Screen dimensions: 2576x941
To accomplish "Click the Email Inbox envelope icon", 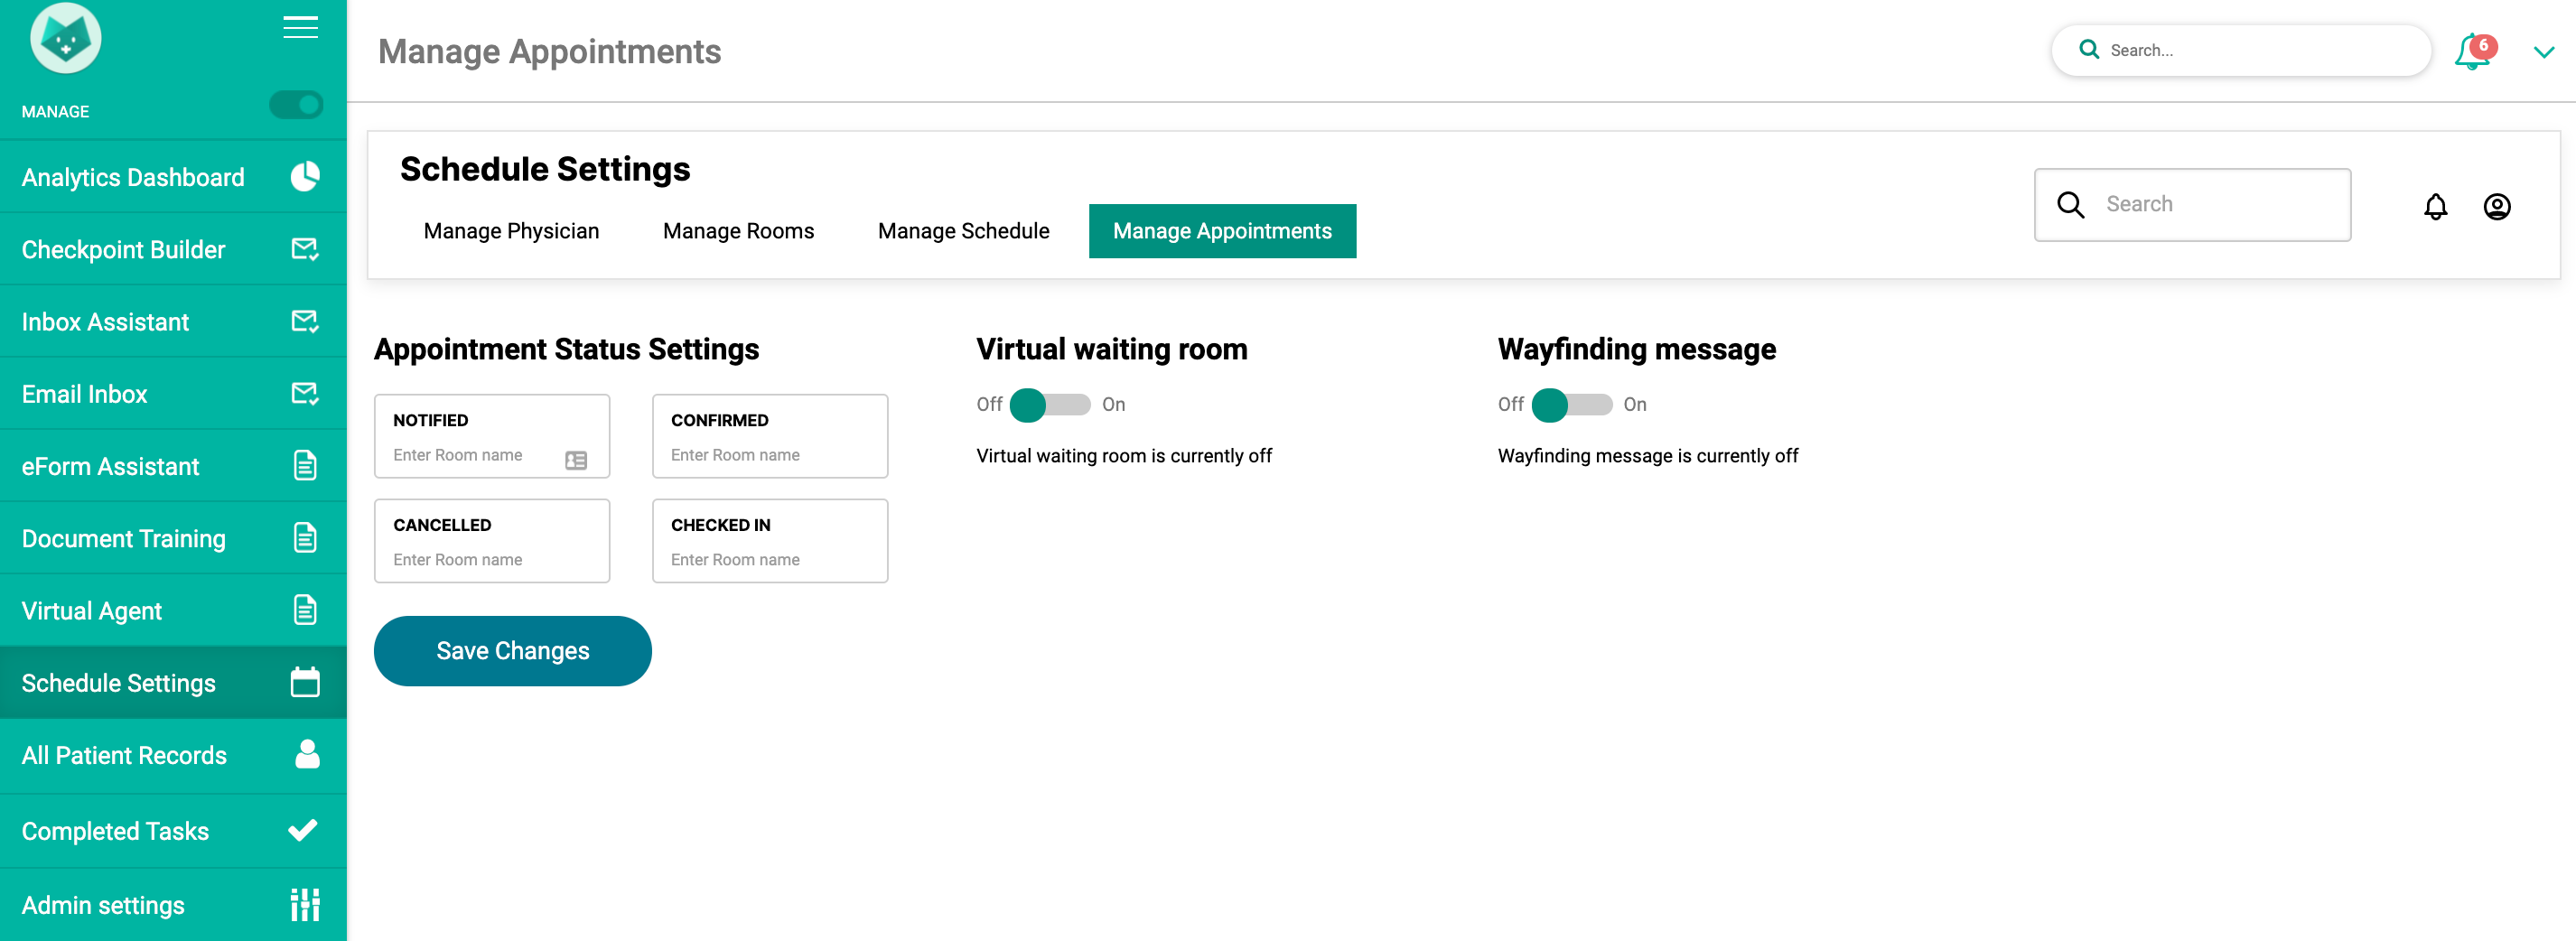I will click(x=305, y=394).
